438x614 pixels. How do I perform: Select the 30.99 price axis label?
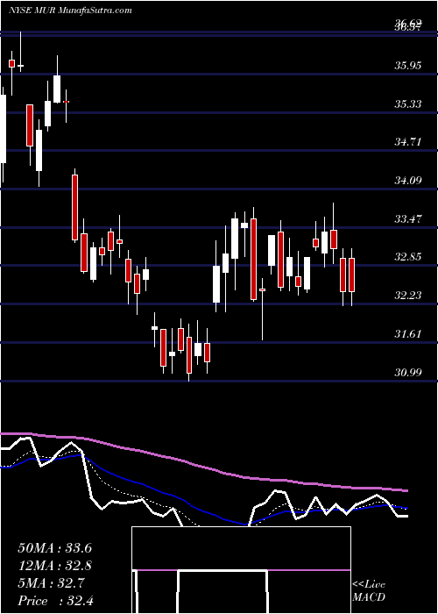[x=408, y=373]
